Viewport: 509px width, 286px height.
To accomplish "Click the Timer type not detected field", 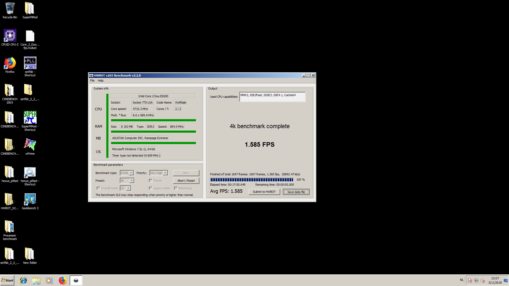I will (136, 156).
